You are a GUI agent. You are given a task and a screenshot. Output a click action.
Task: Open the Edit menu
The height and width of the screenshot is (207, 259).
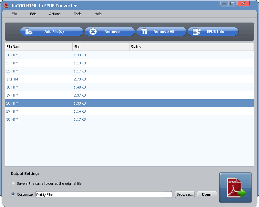[33, 14]
